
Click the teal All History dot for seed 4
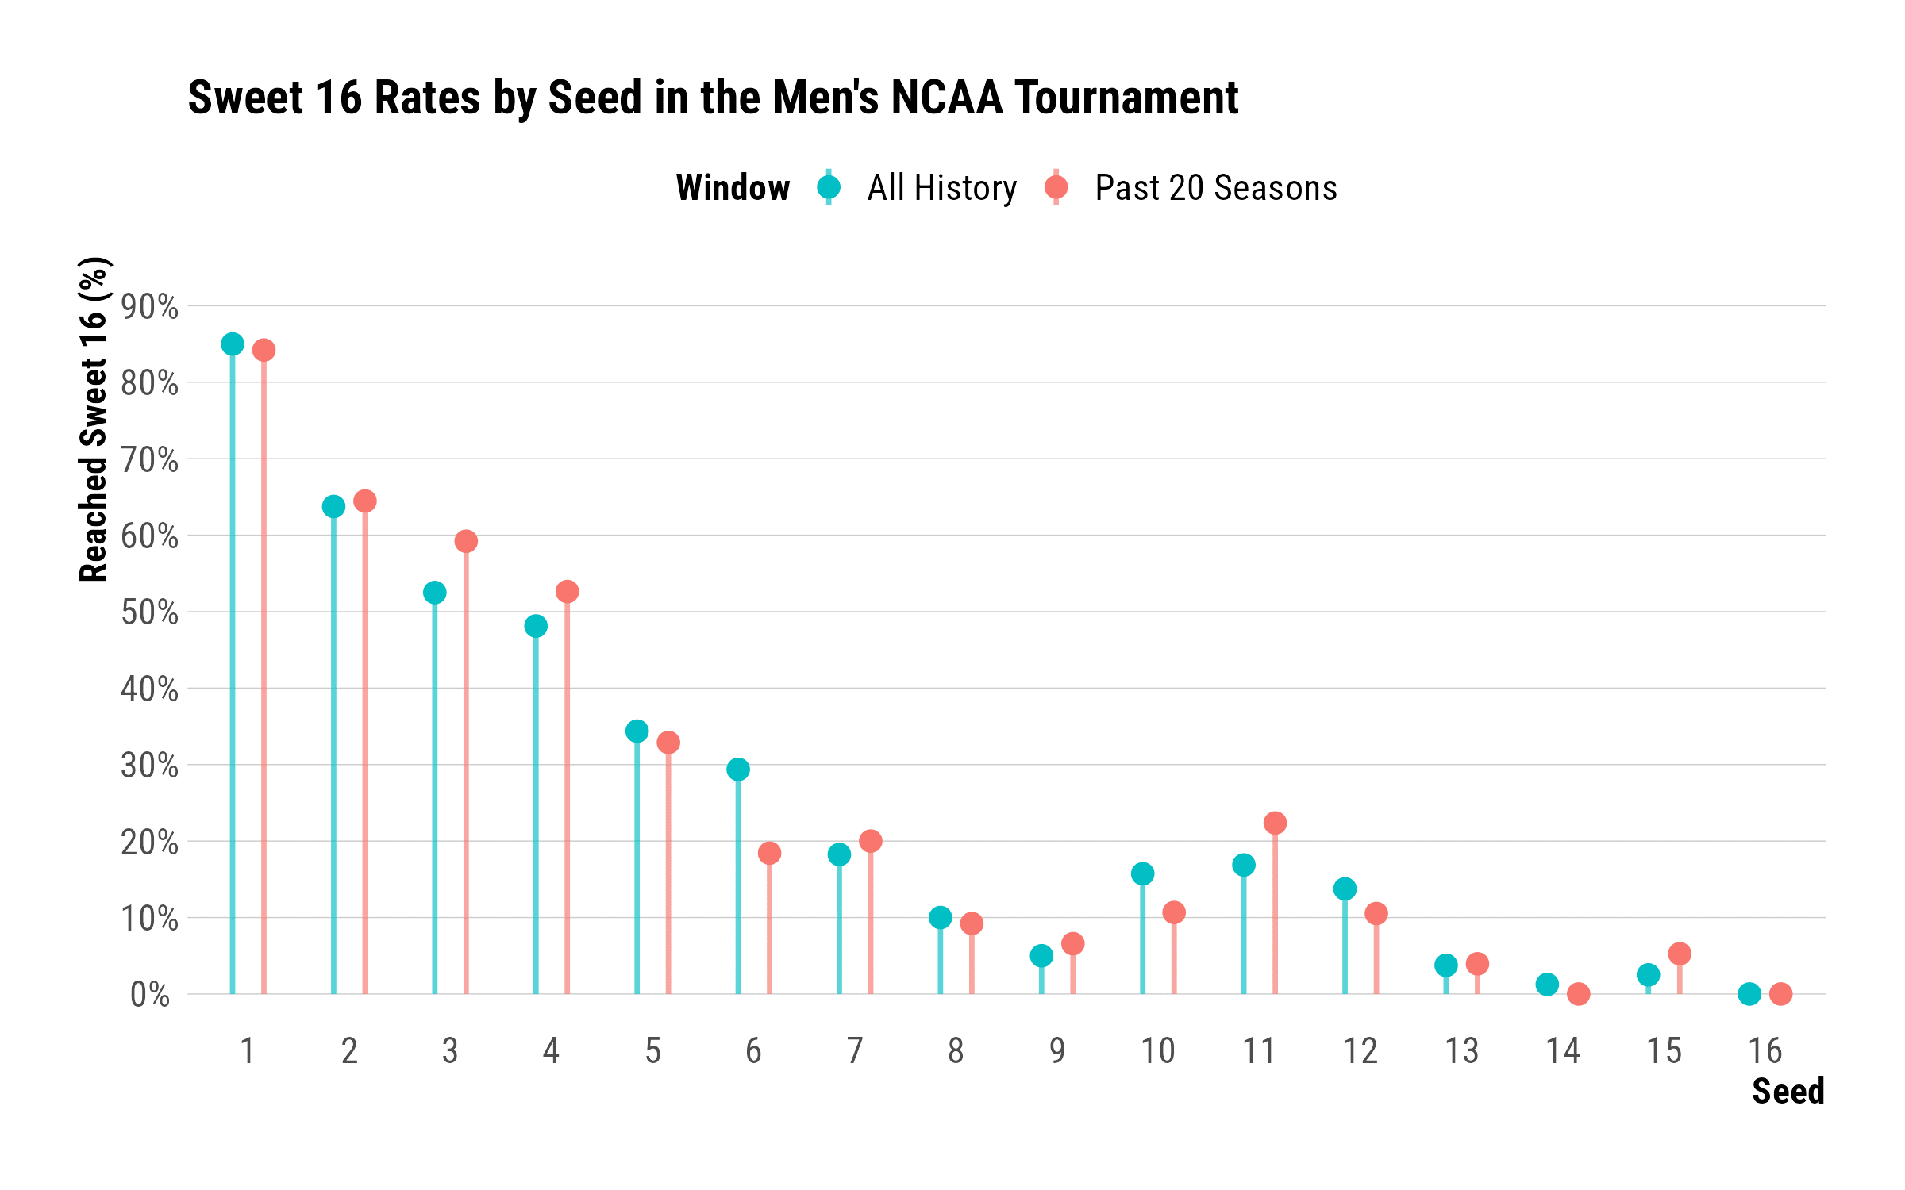coord(536,626)
